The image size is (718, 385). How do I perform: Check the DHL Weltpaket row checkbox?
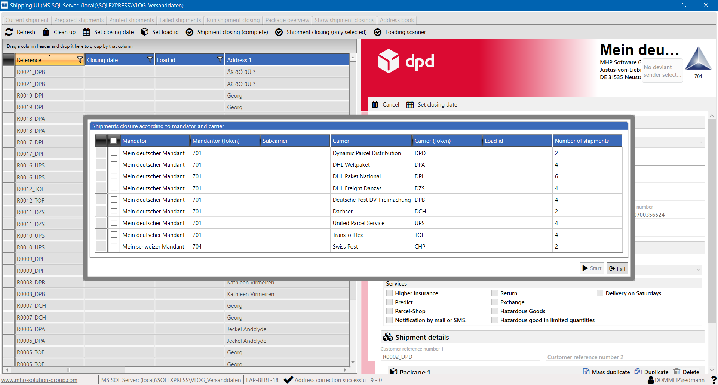pos(114,165)
